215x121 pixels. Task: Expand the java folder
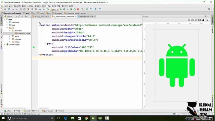tap(7, 25)
